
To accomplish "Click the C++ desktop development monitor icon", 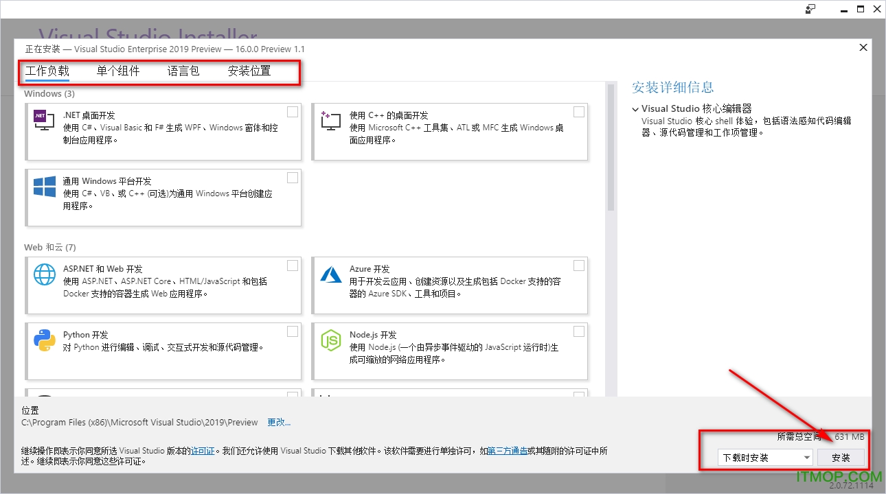I will click(330, 121).
